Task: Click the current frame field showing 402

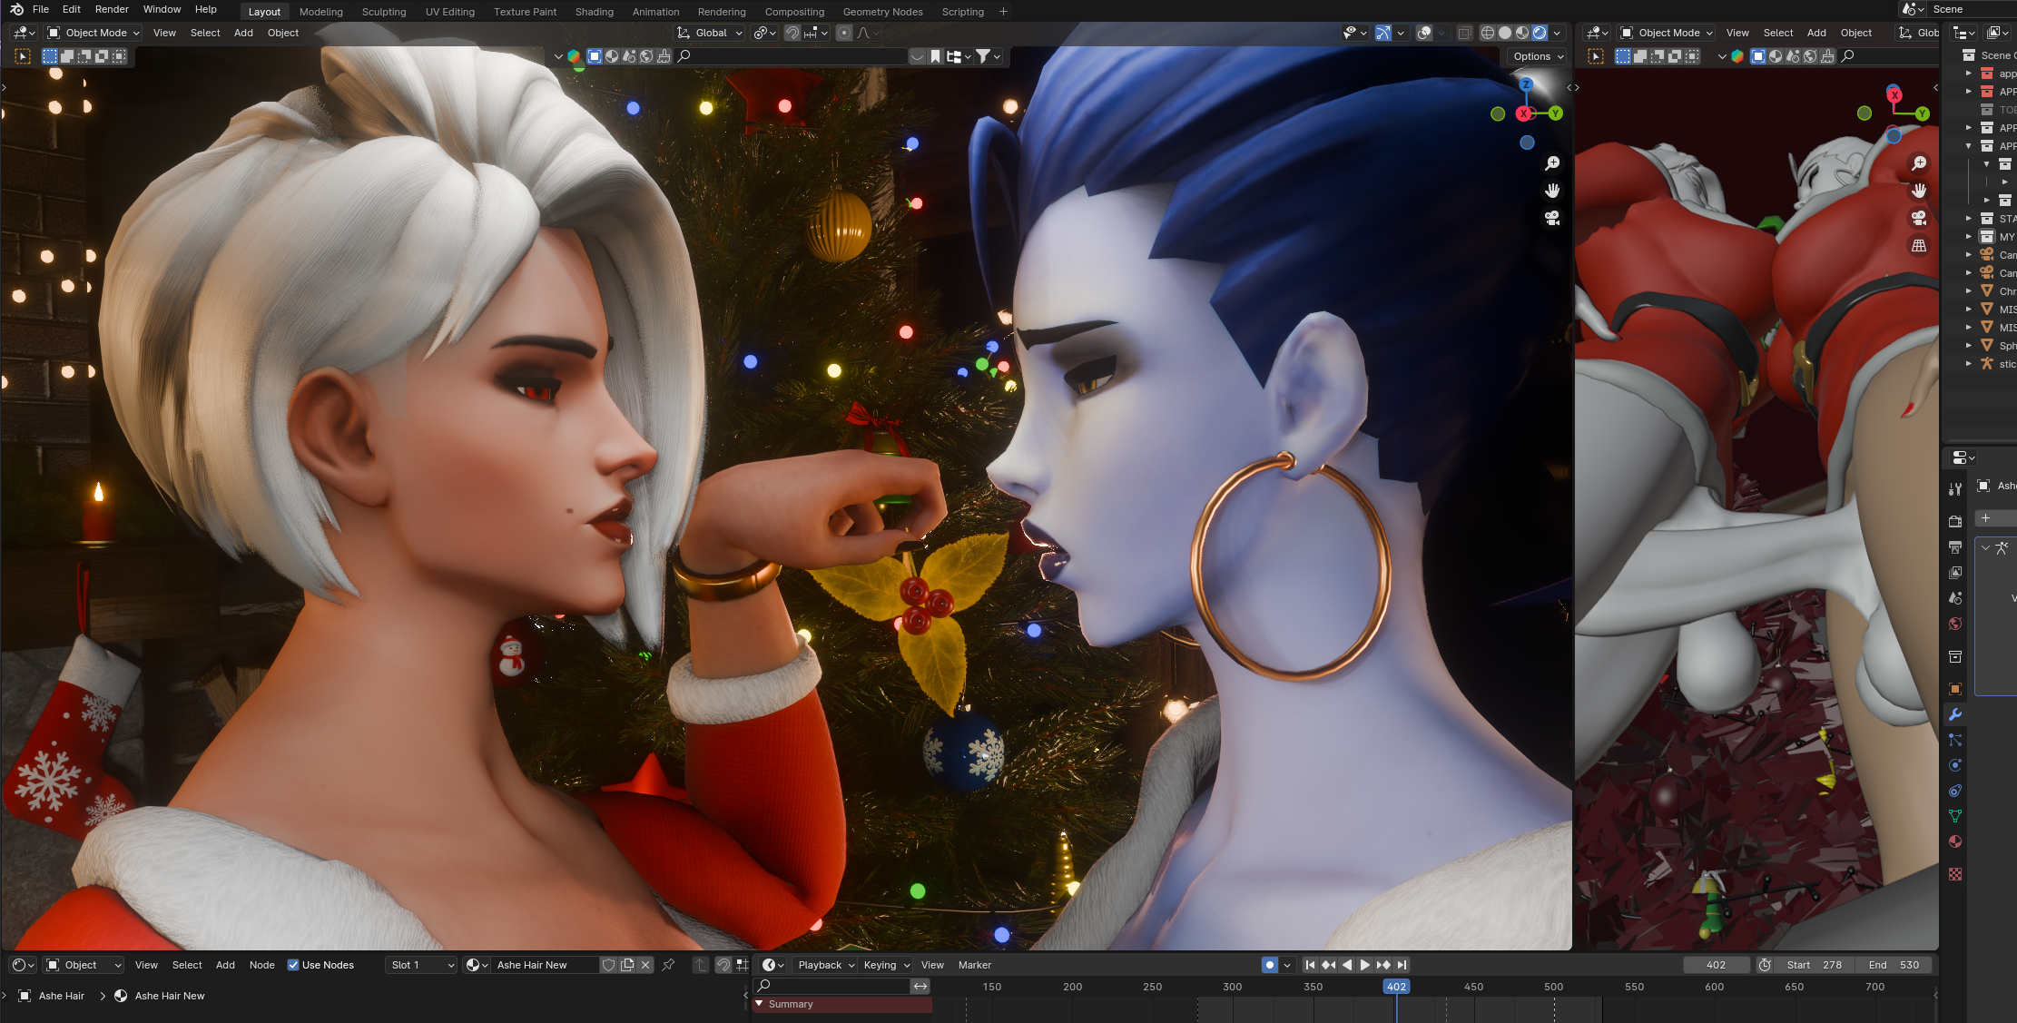Action: tap(1716, 965)
